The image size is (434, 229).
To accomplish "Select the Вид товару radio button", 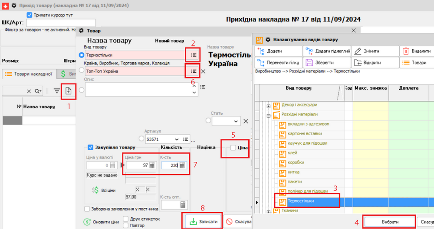I will pyautogui.click(x=82, y=55).
